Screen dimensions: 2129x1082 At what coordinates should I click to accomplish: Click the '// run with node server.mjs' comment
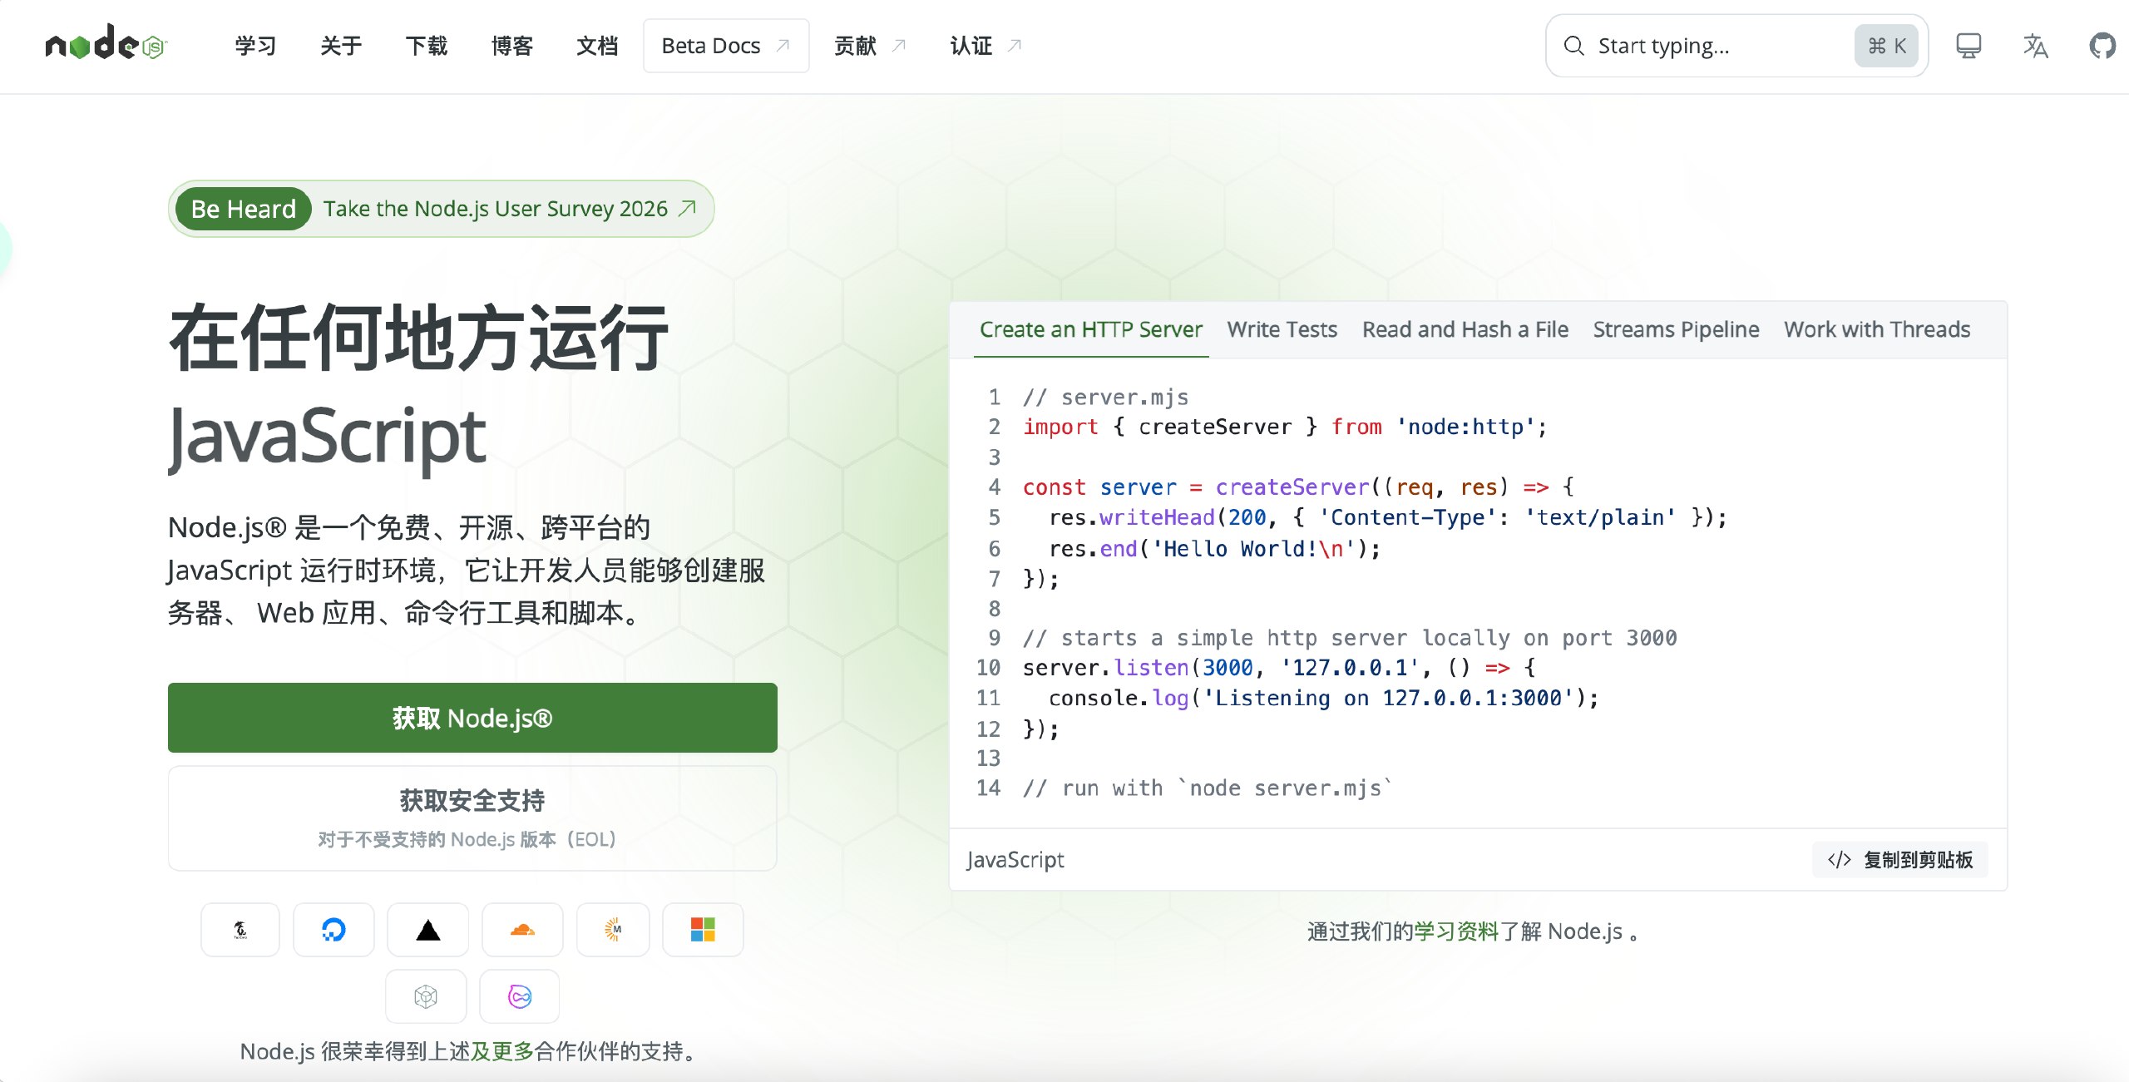[1208, 788]
